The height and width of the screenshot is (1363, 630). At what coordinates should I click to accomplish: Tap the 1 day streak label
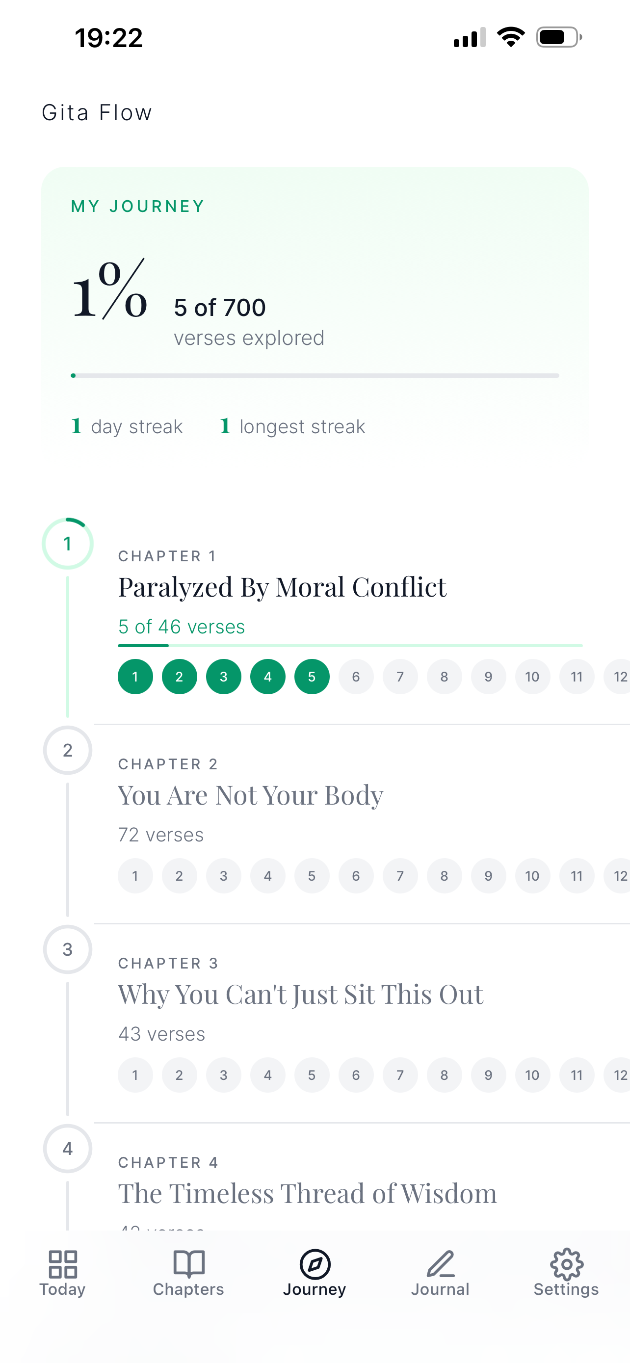[127, 426]
